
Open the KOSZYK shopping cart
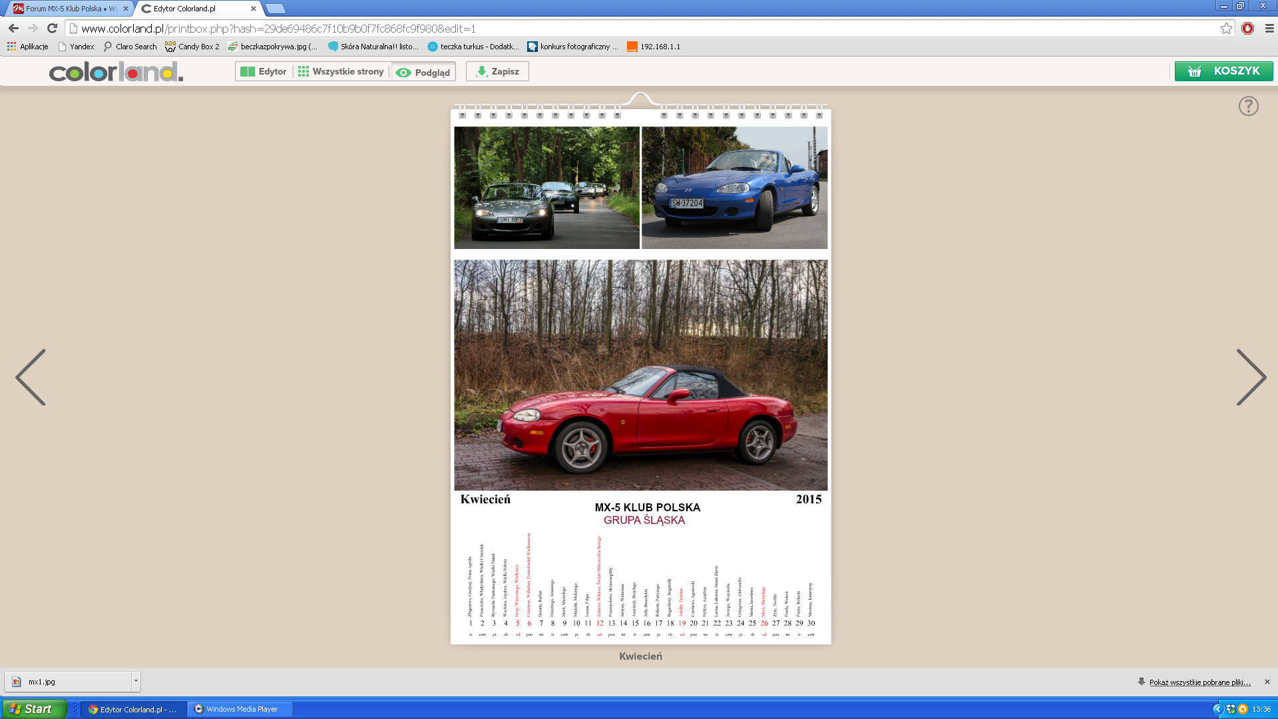point(1223,71)
